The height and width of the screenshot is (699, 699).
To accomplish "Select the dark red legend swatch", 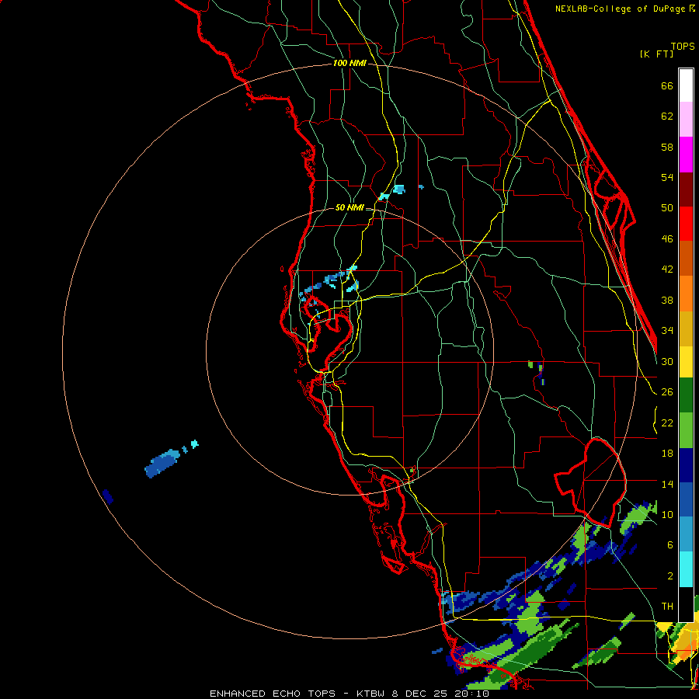I will tap(686, 190).
